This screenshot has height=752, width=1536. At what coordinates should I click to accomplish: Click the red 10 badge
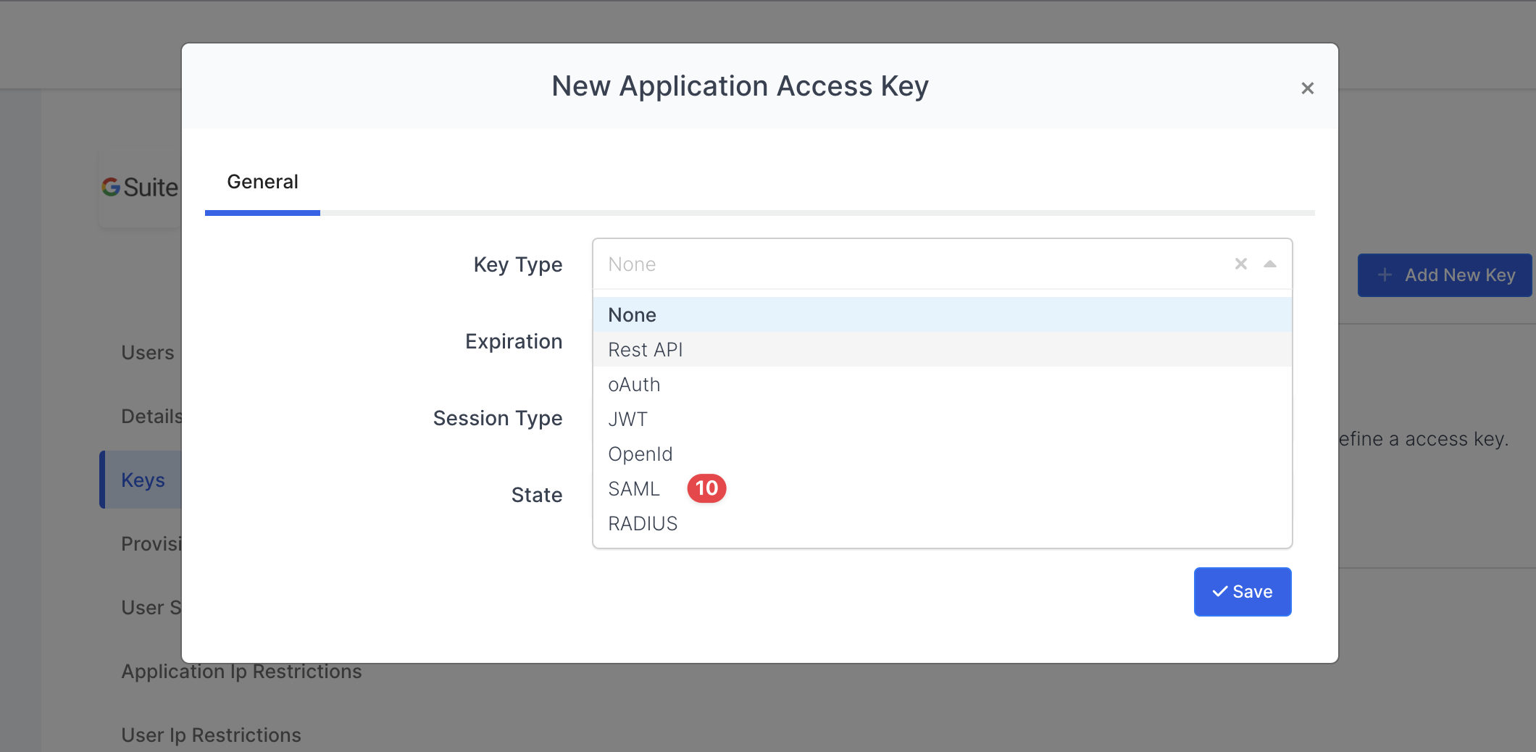(x=706, y=489)
